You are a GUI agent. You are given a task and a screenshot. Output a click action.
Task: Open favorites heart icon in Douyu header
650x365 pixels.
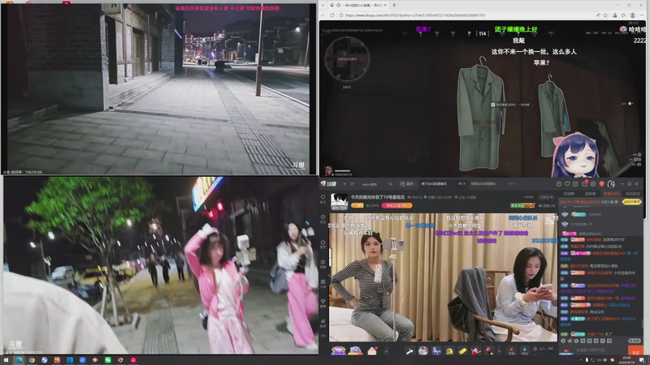coord(567,184)
